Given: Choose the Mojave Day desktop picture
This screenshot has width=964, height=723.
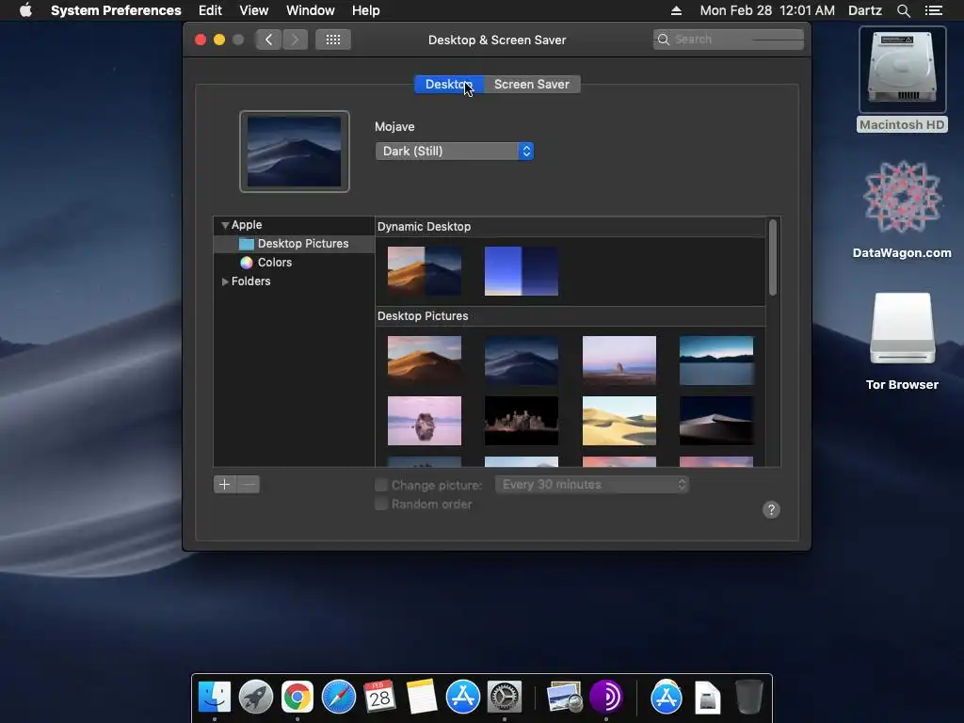Looking at the screenshot, I should (425, 361).
